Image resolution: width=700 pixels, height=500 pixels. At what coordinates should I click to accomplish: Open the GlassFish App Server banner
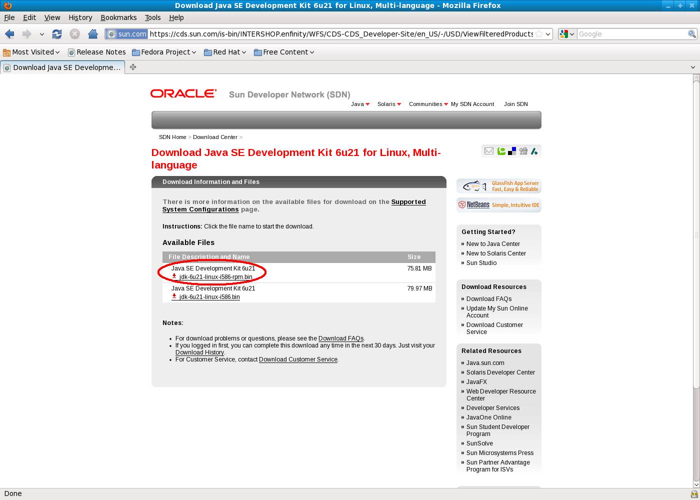[x=499, y=186]
